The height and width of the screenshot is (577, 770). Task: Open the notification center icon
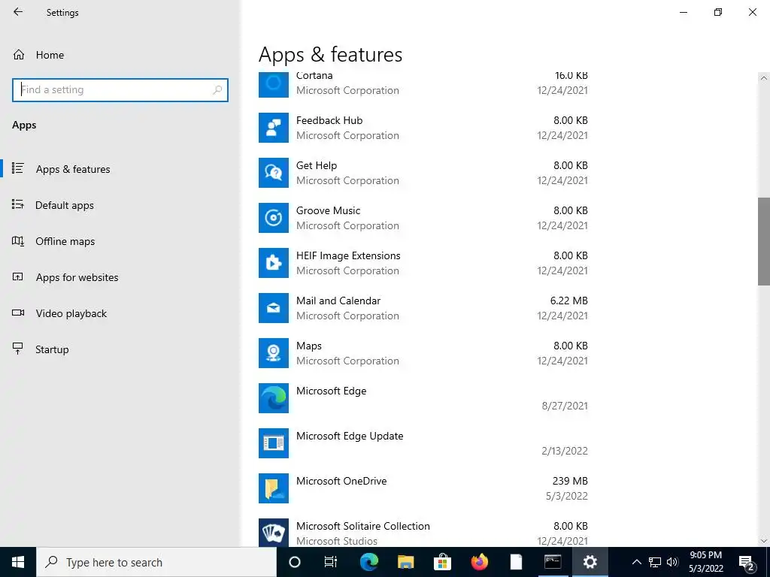coord(747,562)
